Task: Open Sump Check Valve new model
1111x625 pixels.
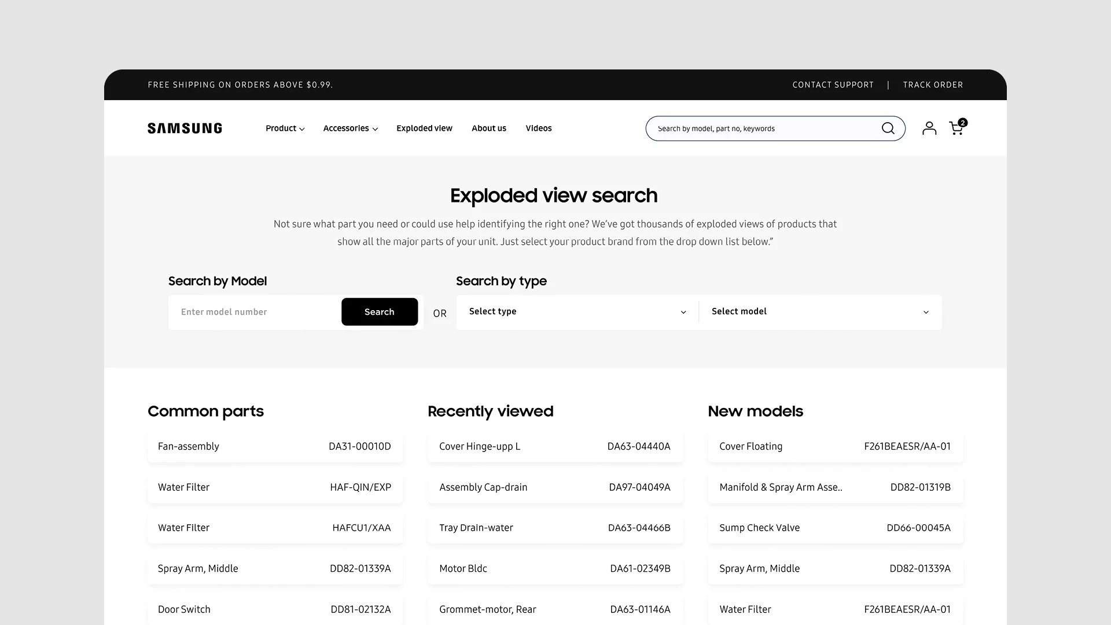Action: coord(835,528)
